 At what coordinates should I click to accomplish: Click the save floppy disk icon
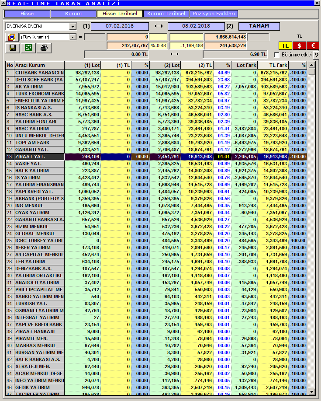(13, 48)
